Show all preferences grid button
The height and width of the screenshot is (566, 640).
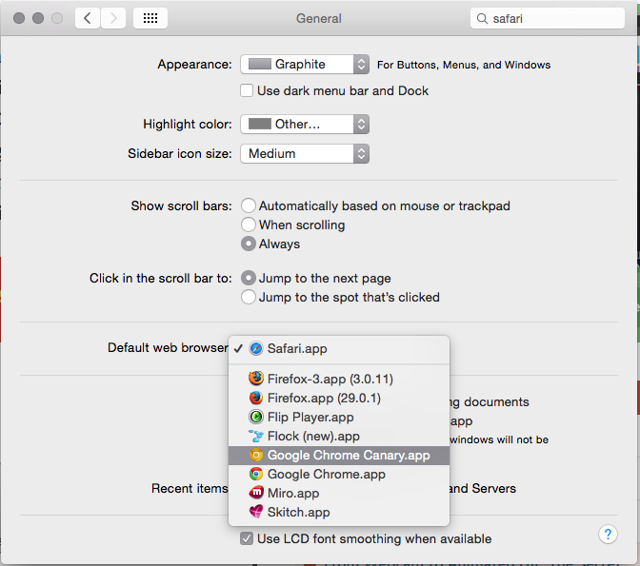coord(150,18)
